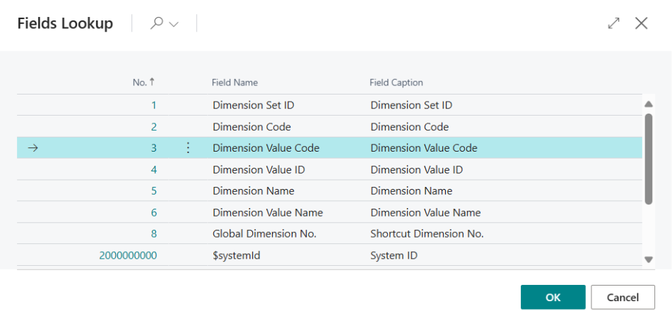Screen dimensions: 672x311
Task: Choose the Dimension Value ID row
Action: 259,170
